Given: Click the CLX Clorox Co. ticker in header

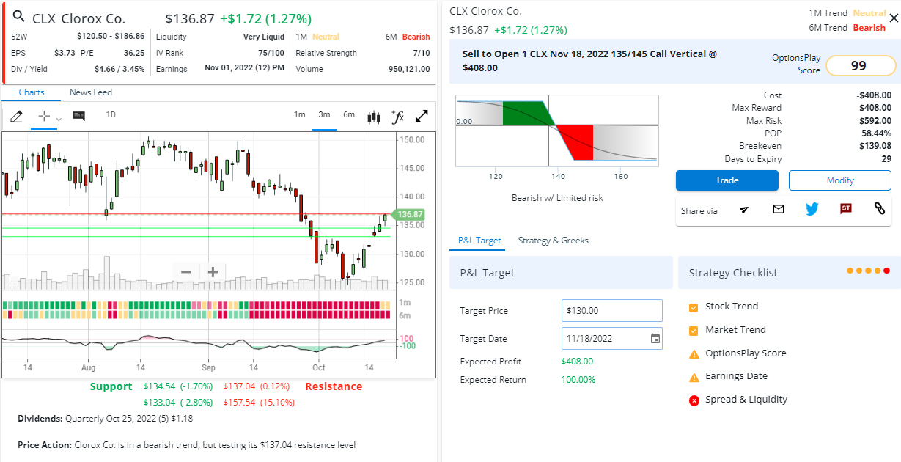Looking at the screenshot, I should pos(79,18).
